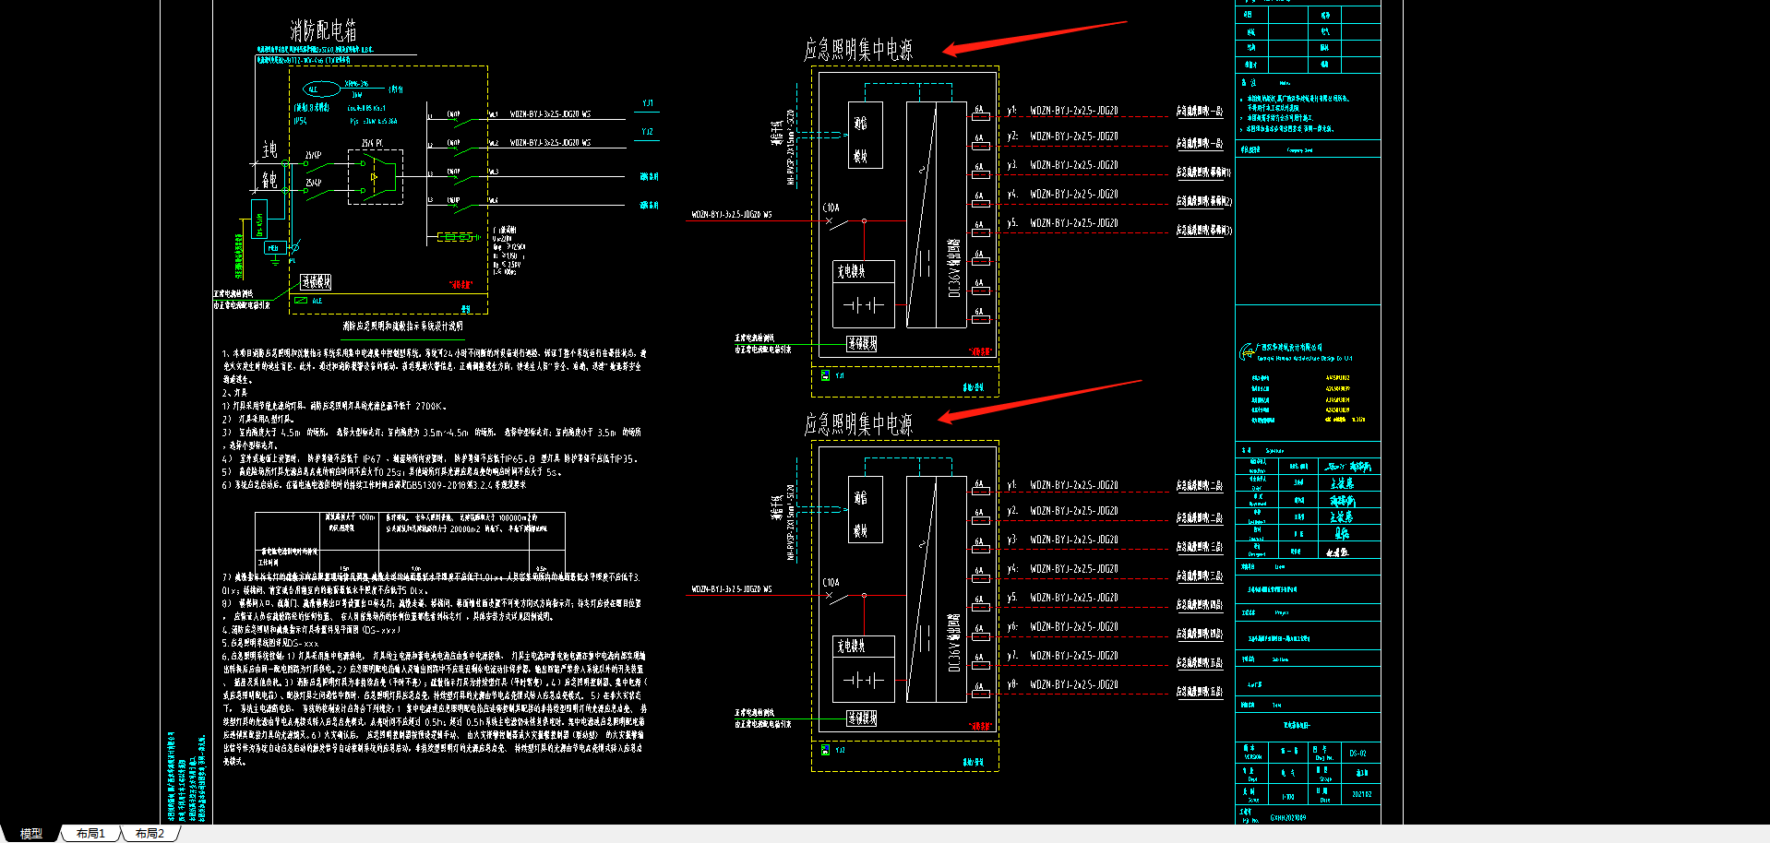Select the scale 1:100 in title block
This screenshot has width=1770, height=843.
pyautogui.click(x=1288, y=797)
